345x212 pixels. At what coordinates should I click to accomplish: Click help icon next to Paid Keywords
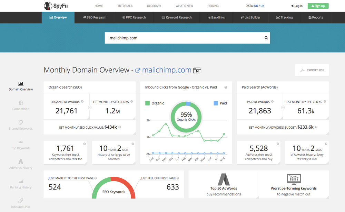(273, 101)
